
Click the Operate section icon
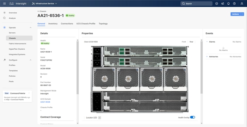click(5, 27)
